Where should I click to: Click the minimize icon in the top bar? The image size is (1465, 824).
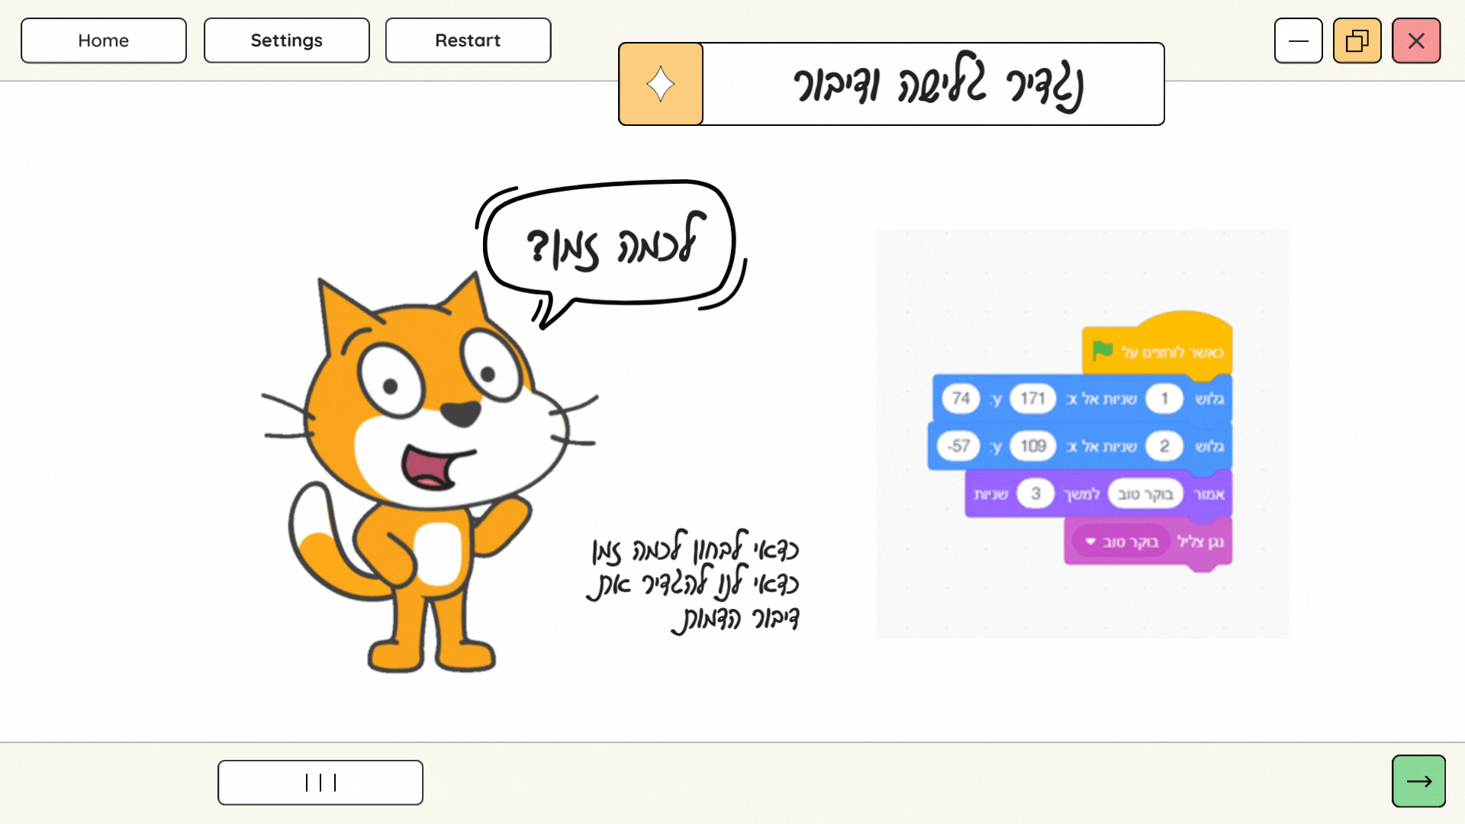click(x=1298, y=40)
